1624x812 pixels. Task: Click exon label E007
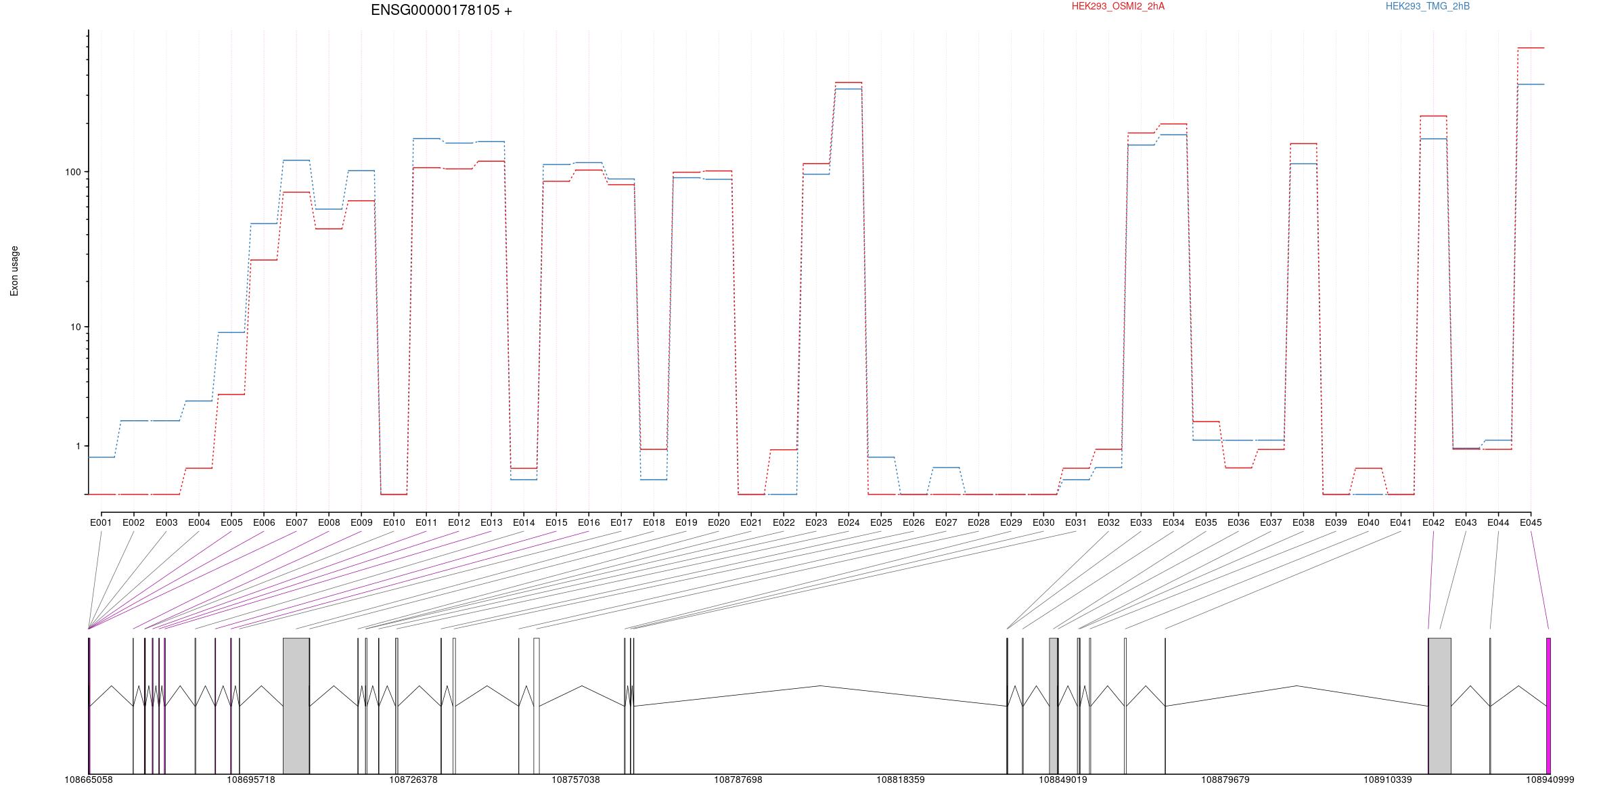point(296,522)
